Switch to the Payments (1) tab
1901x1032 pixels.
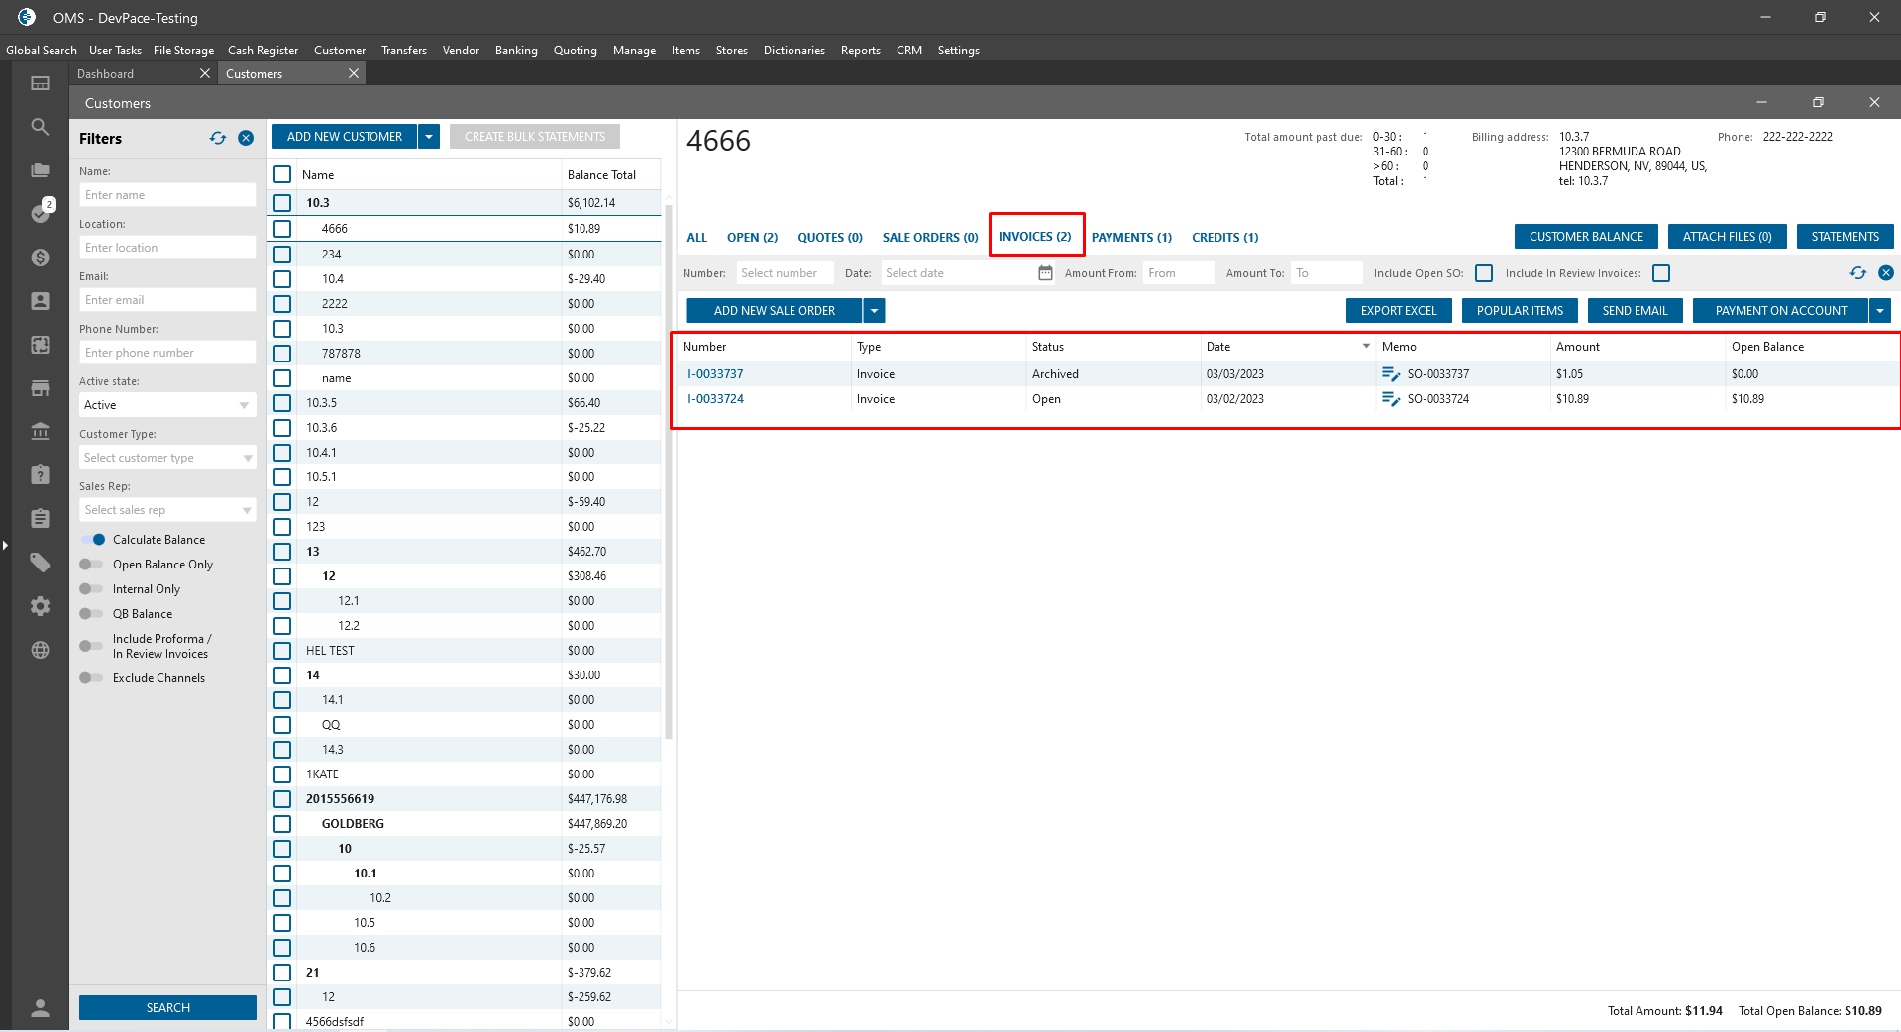(x=1131, y=238)
